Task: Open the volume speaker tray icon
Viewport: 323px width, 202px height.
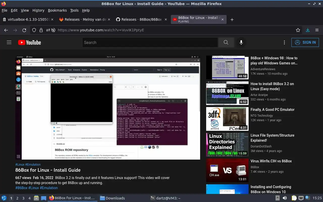Action: [x=285, y=198]
